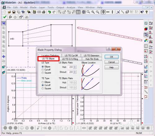Screen dimensions: 155x136
Task: Click Cancel in Blade Property Dialog
Action: (x=112, y=62)
